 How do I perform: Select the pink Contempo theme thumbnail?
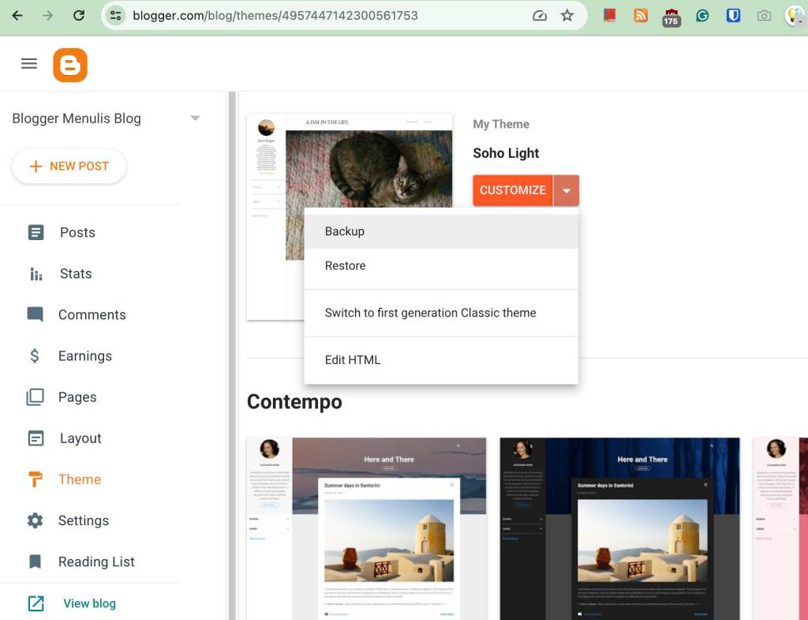(x=780, y=528)
